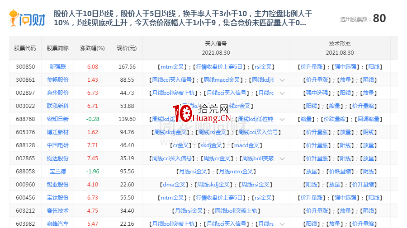Click macd金叉 signal in 中国电研 row
Viewport: 407px width, 228px height.
246,145
